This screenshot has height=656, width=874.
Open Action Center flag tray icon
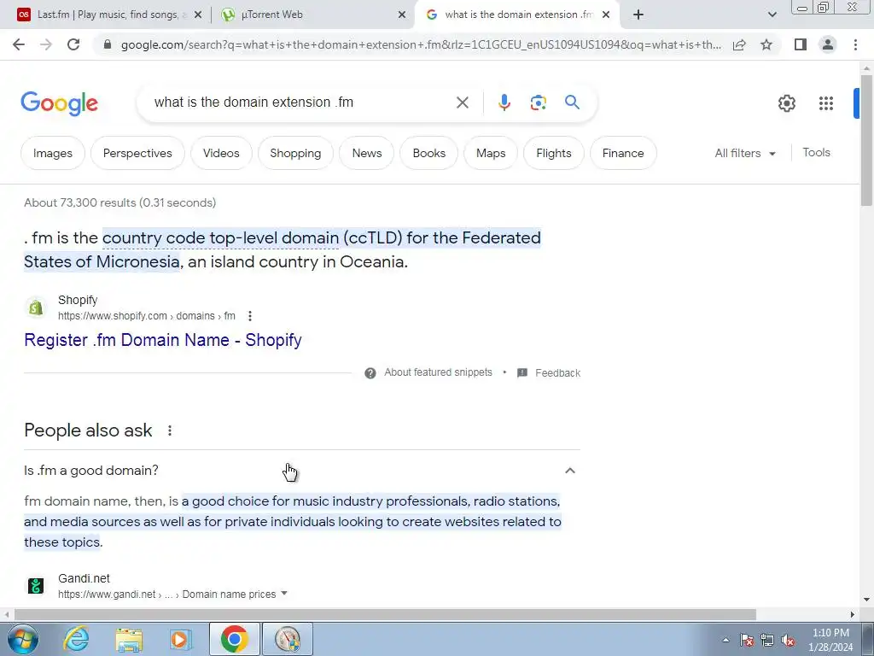(x=747, y=641)
